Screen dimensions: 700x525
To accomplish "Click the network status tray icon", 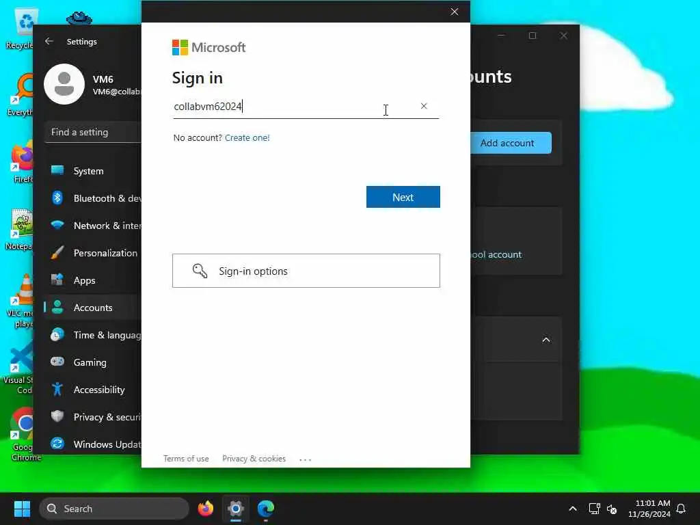I will tap(594, 509).
